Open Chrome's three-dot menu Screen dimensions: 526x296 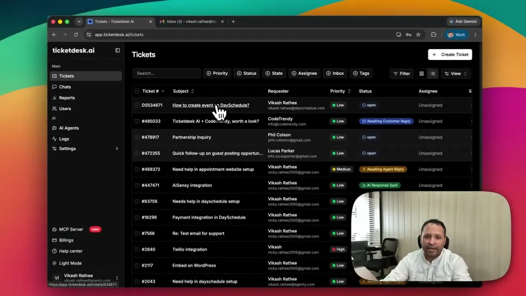(x=475, y=35)
